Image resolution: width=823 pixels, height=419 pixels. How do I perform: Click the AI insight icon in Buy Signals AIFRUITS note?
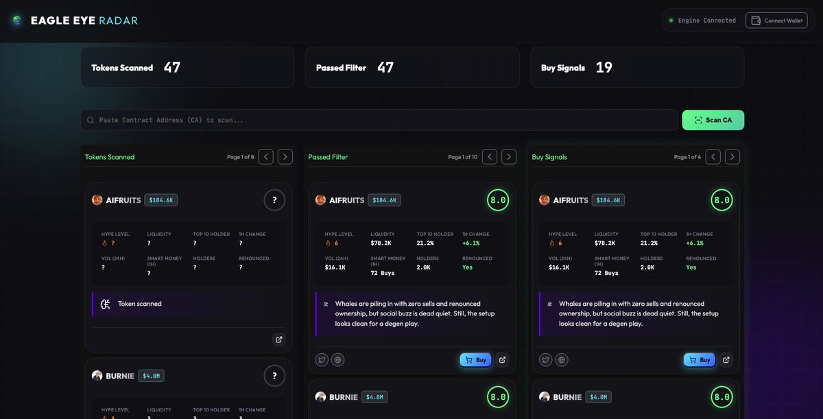click(x=549, y=304)
